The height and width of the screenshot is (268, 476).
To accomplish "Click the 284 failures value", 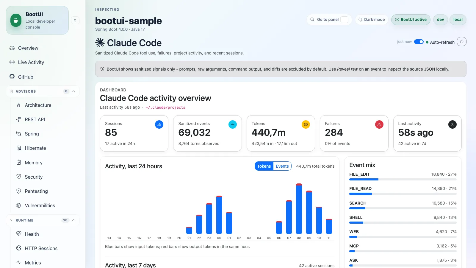I will click(x=334, y=133).
